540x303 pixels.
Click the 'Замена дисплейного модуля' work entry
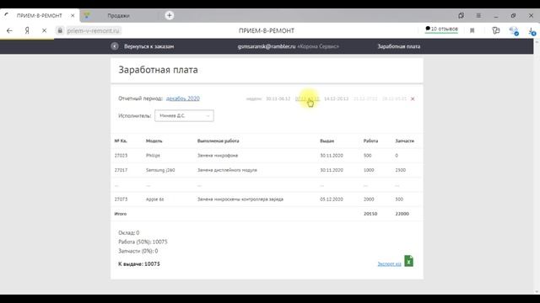click(227, 170)
